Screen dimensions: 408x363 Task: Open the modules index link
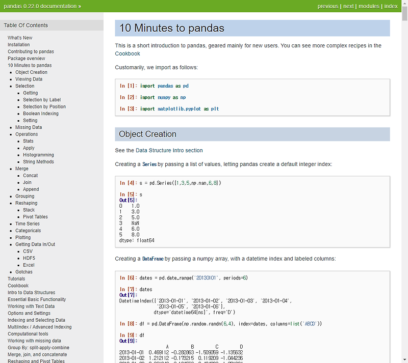pos(369,6)
